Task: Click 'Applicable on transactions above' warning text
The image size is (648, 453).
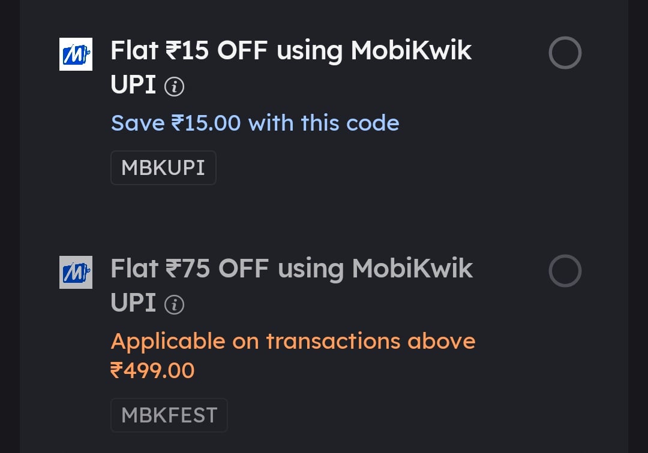Action: click(x=293, y=341)
